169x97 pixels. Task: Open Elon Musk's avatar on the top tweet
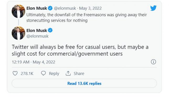point(18,11)
